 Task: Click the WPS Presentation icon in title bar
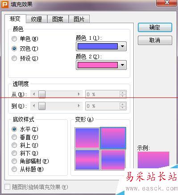pyautogui.click(x=5, y=4)
